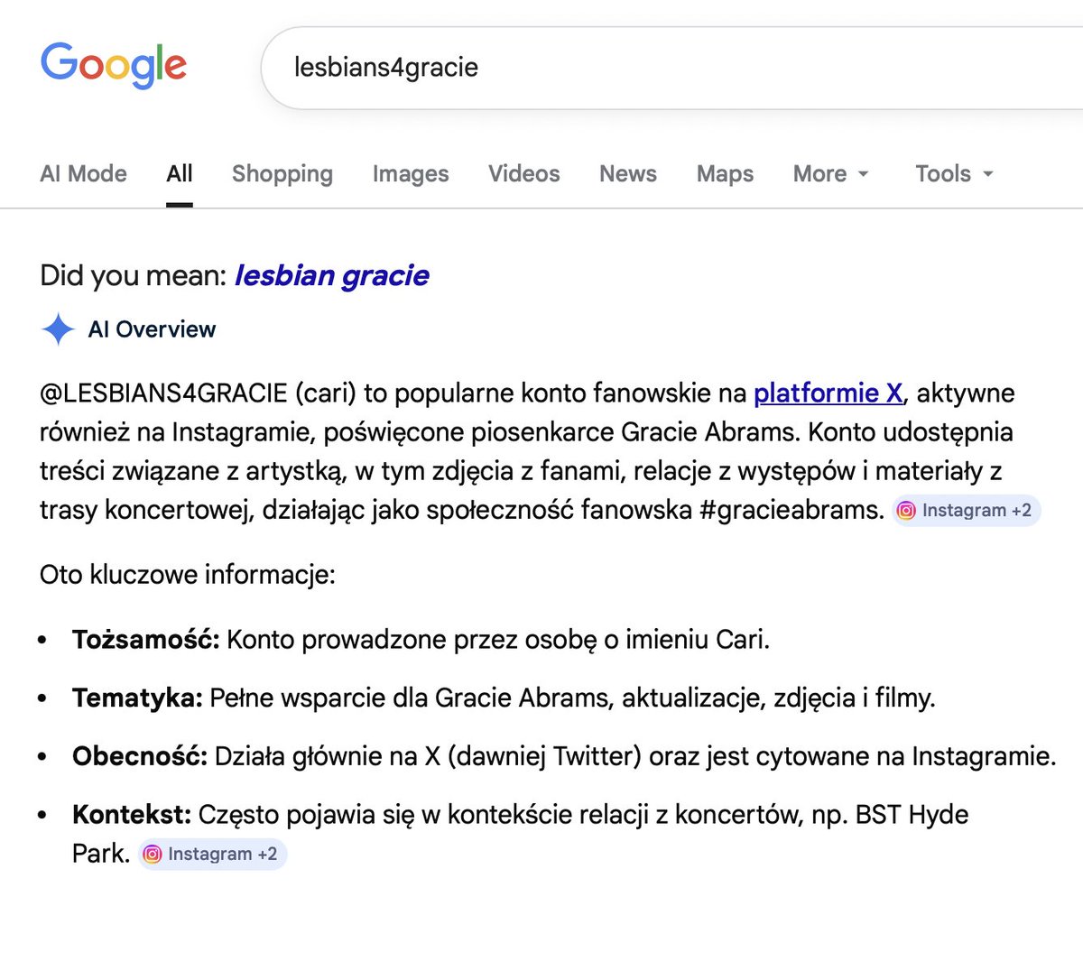Click the 'Tematyka:' bullet label
Image resolution: width=1083 pixels, height=971 pixels.
(x=137, y=698)
